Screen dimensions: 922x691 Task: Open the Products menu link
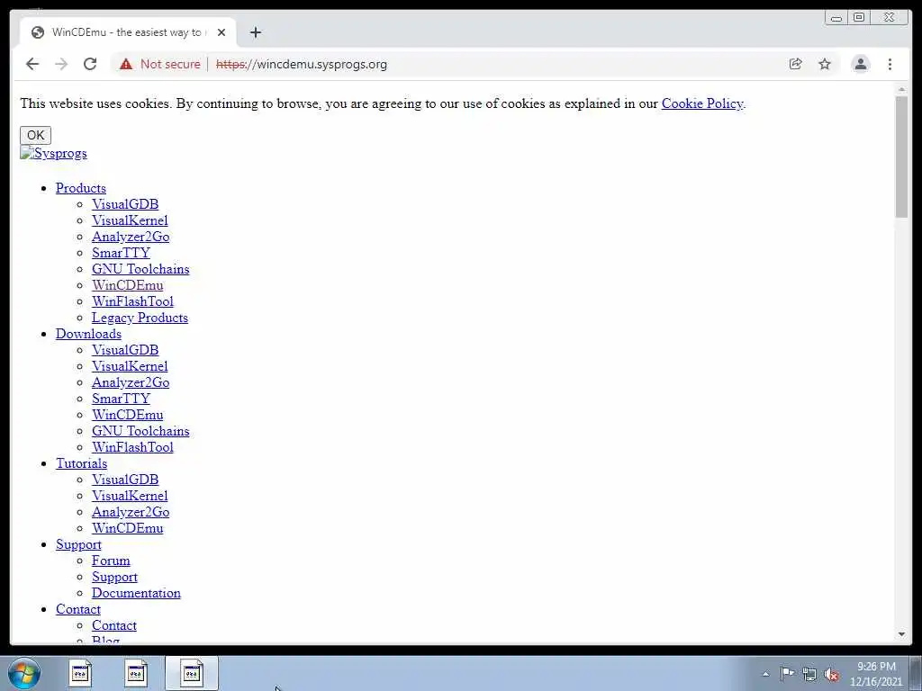pos(80,188)
